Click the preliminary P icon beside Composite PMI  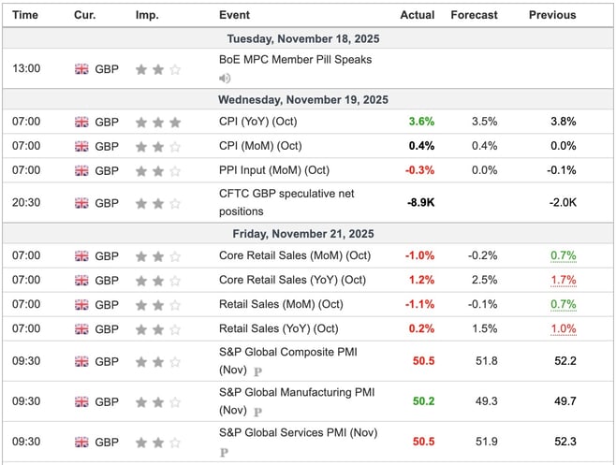[257, 371]
